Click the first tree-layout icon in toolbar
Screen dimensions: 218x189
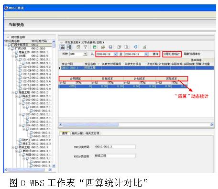[62, 47]
